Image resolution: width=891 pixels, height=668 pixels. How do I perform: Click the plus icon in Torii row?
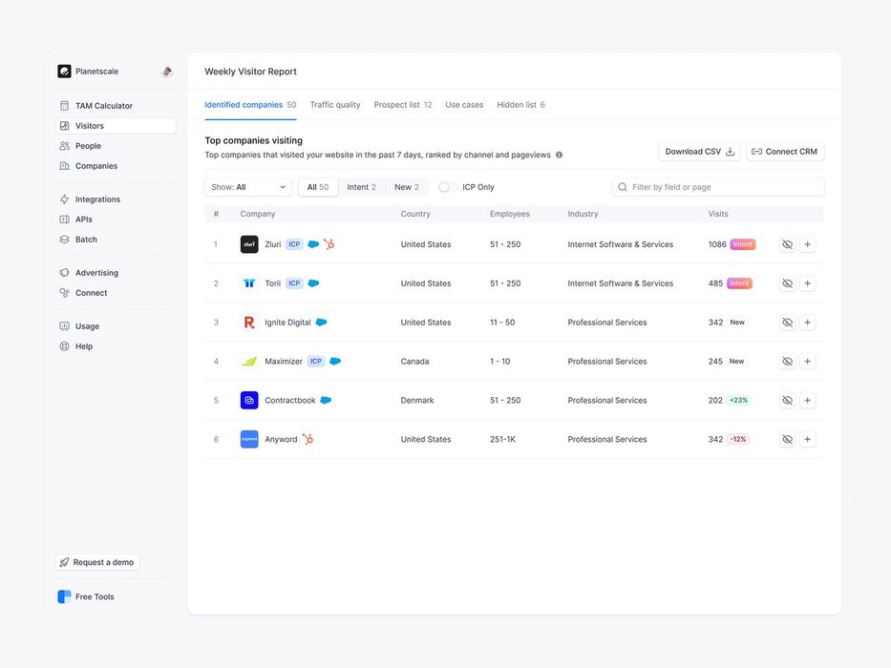tap(807, 283)
